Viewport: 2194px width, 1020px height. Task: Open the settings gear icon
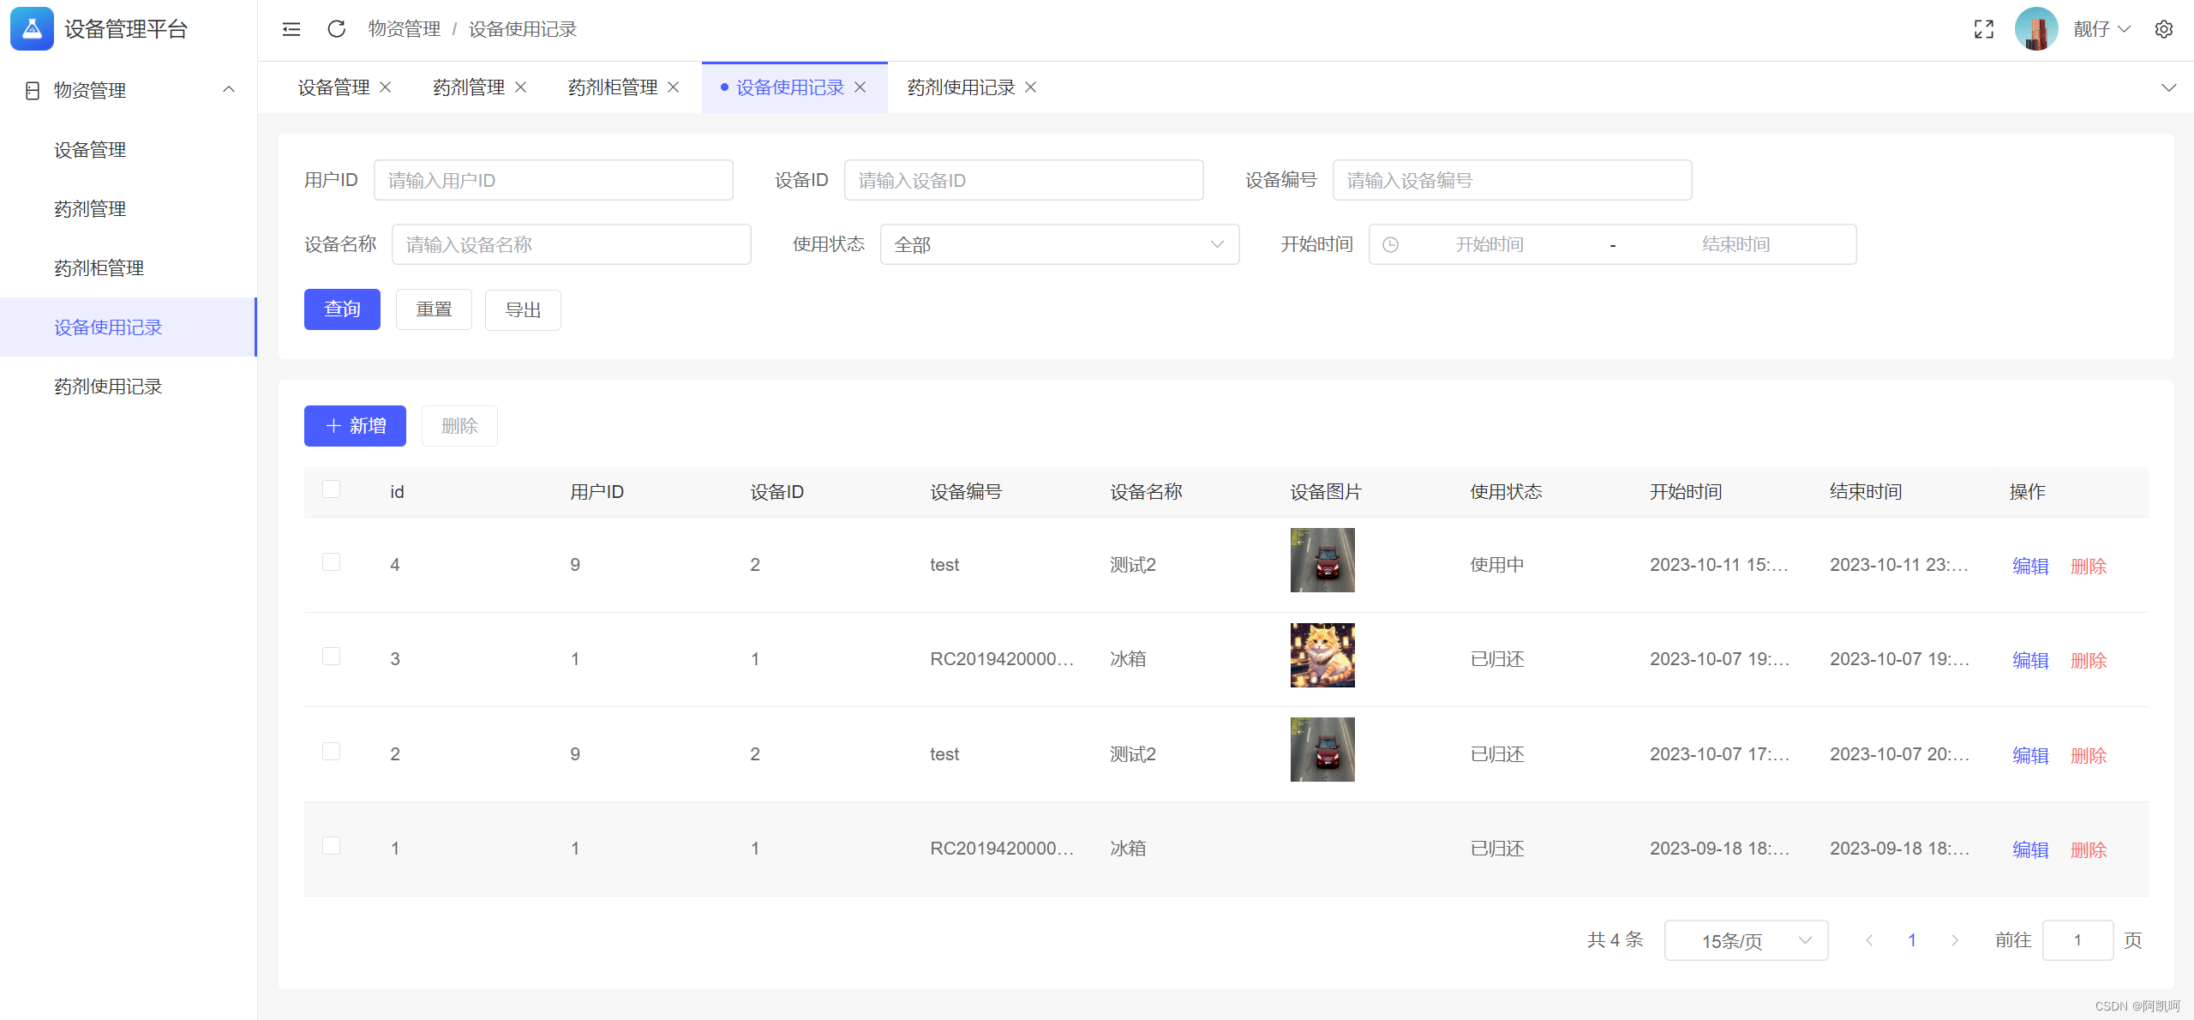2163,29
